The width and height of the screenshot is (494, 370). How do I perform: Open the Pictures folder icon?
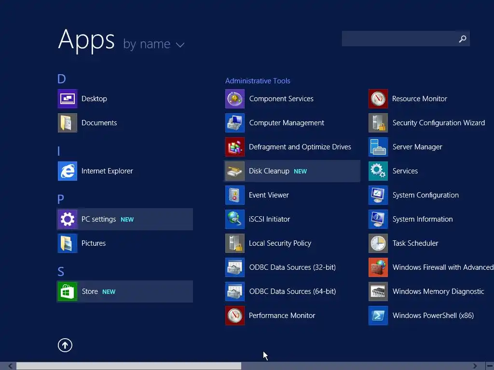pyautogui.click(x=68, y=243)
